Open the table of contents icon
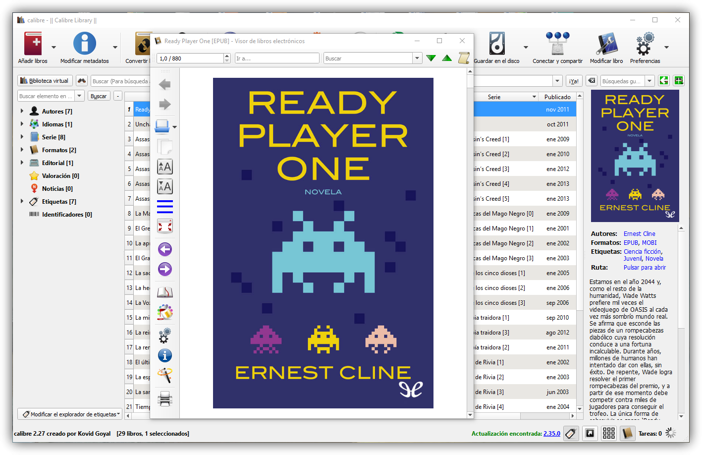This screenshot has height=455, width=702. point(165,206)
